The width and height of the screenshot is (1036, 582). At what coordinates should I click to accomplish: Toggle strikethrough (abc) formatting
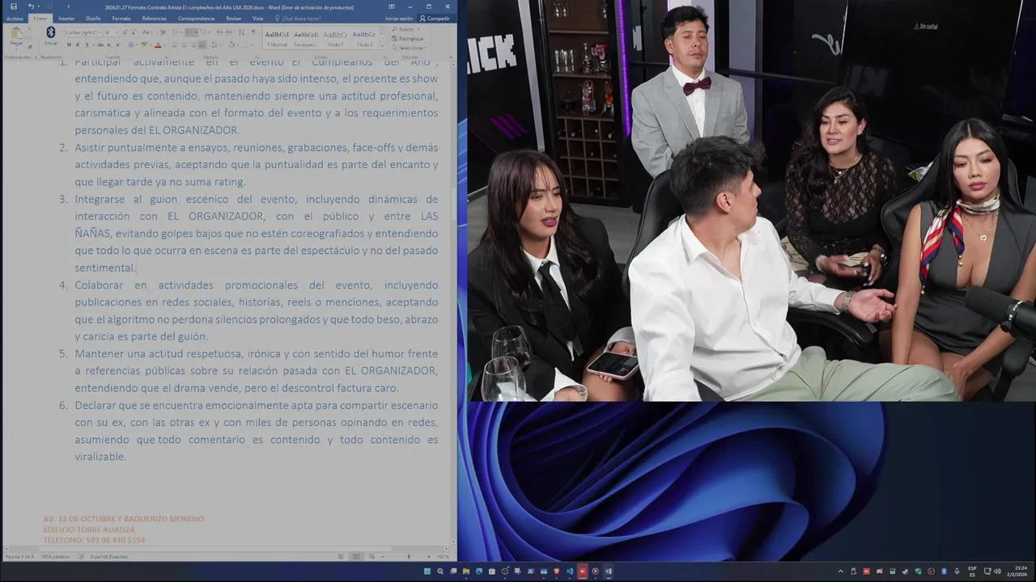pos(100,44)
